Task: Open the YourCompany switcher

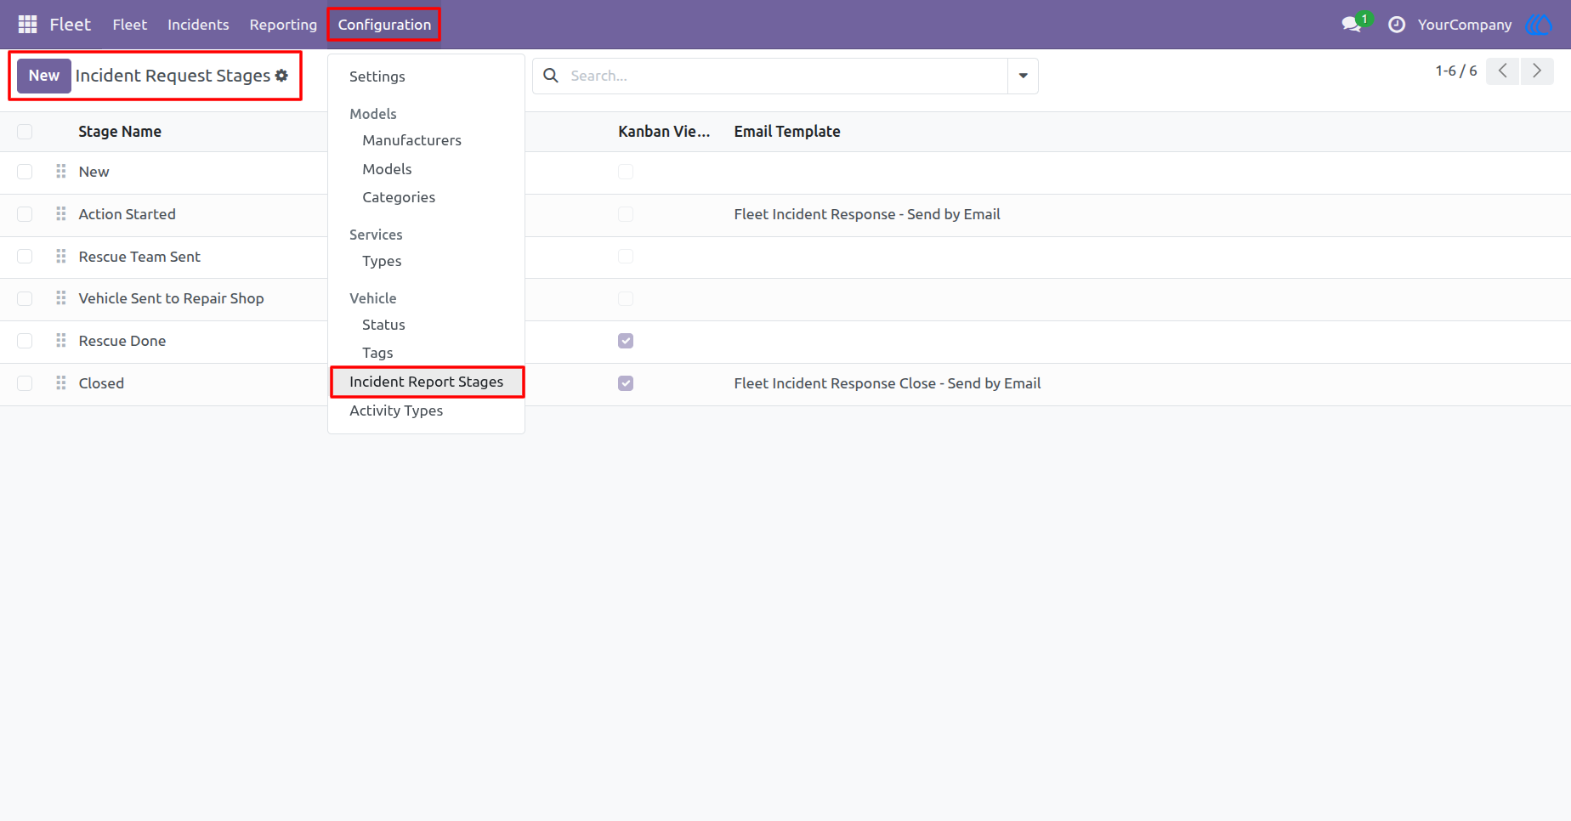Action: (1465, 25)
